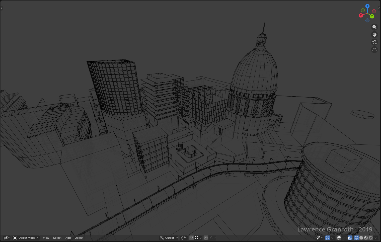Open the Object Mode dropdown

coord(26,238)
